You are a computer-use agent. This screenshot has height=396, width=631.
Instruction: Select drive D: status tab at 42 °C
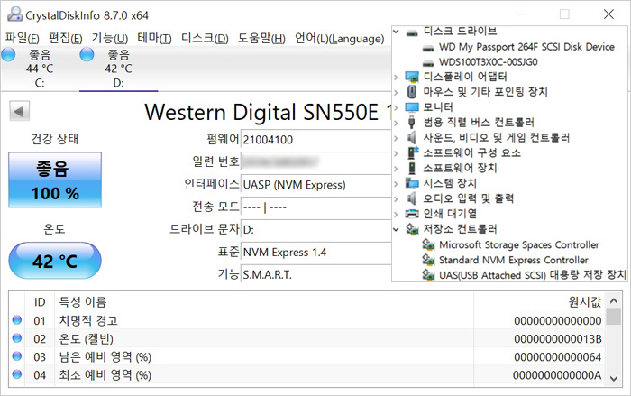click(118, 68)
